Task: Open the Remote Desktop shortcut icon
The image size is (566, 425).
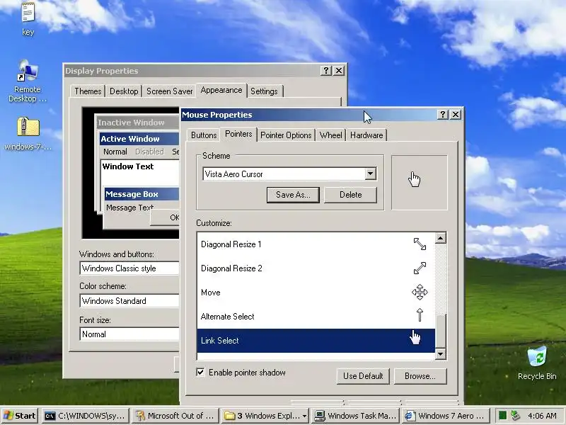Action: pos(28,80)
